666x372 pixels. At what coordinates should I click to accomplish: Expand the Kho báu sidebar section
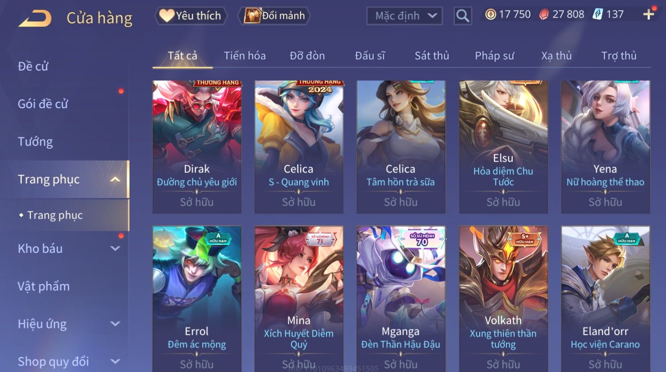[115, 248]
